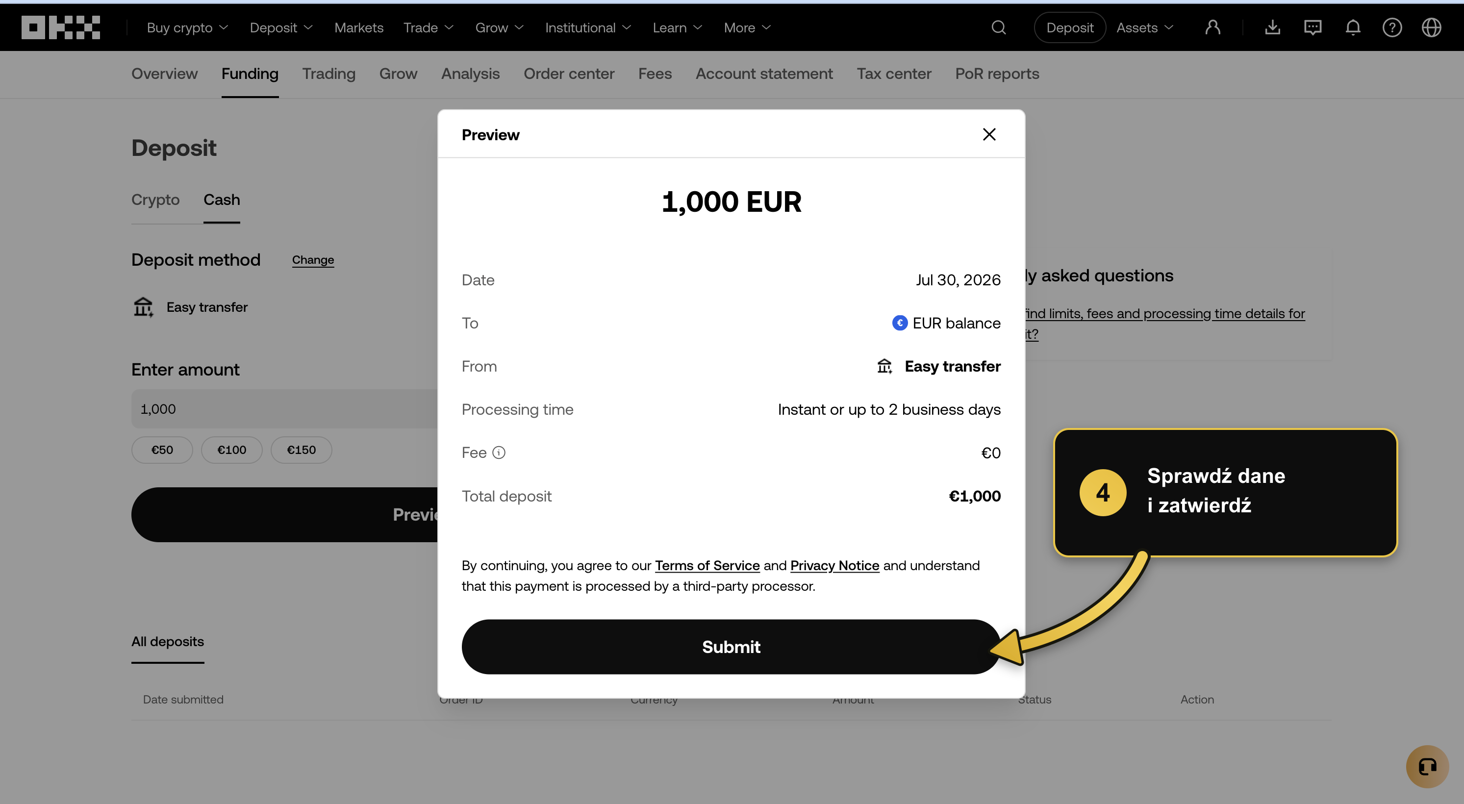1464x804 pixels.
Task: Click the Enter amount input field
Action: 284,408
